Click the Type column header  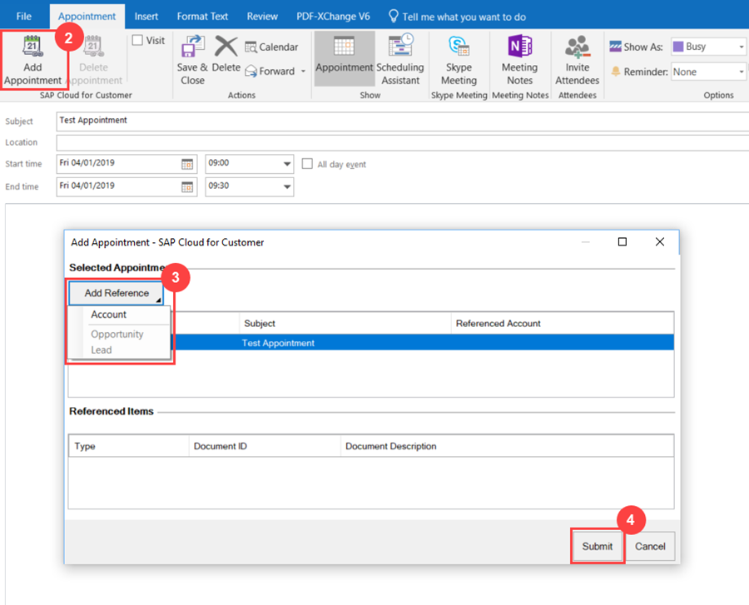pyautogui.click(x=128, y=446)
